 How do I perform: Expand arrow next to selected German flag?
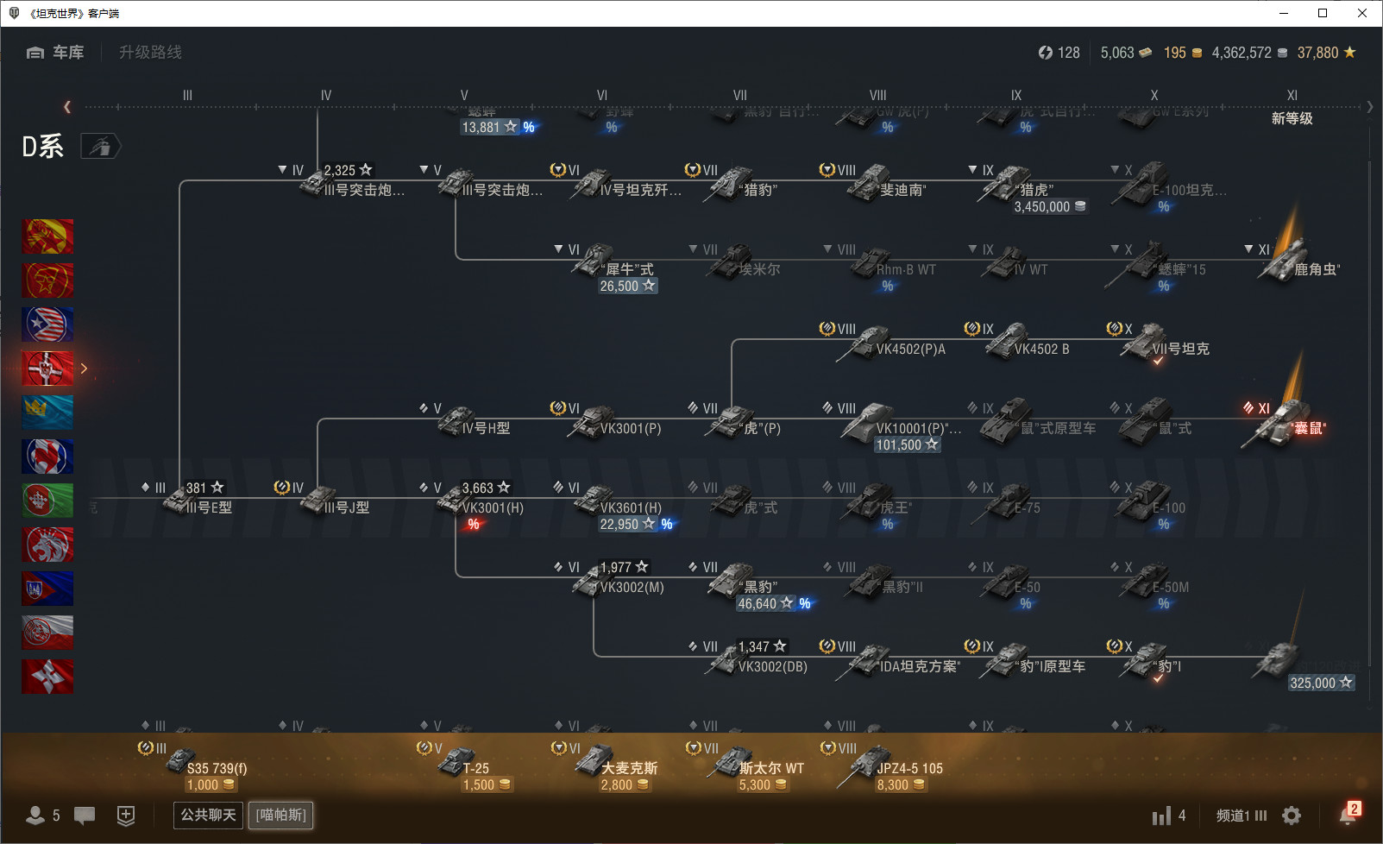(x=84, y=368)
